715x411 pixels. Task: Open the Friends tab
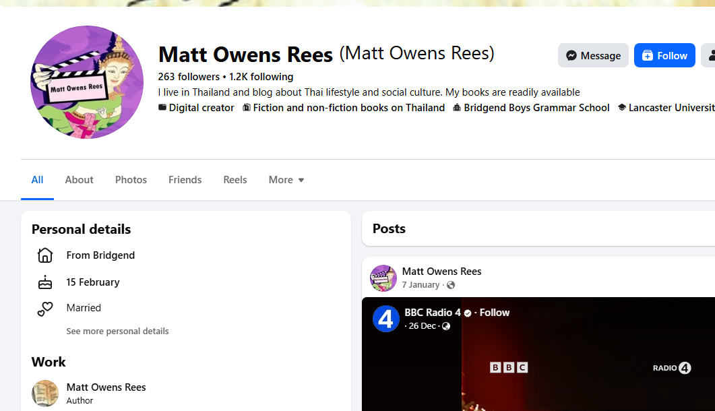tap(185, 180)
